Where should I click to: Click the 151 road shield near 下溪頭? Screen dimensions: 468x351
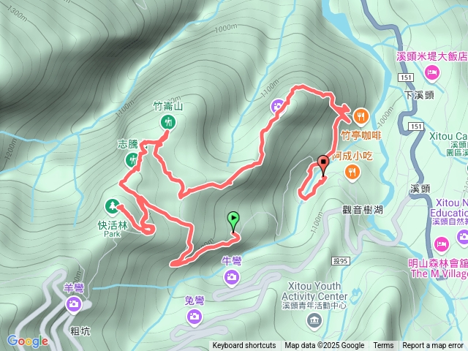[x=406, y=78]
